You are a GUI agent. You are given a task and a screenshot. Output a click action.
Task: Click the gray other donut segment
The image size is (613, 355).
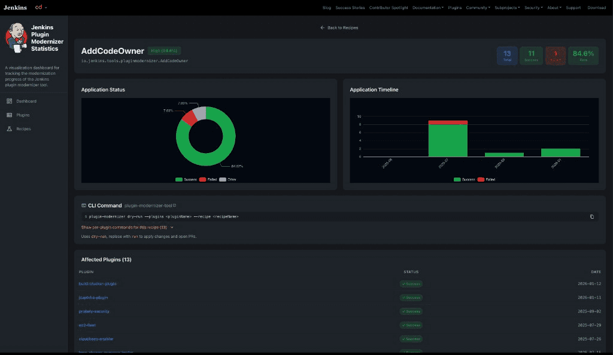[200, 113]
